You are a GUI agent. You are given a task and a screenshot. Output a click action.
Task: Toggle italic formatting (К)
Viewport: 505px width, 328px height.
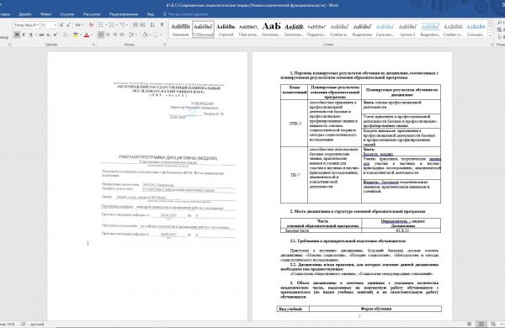pyautogui.click(x=24, y=34)
